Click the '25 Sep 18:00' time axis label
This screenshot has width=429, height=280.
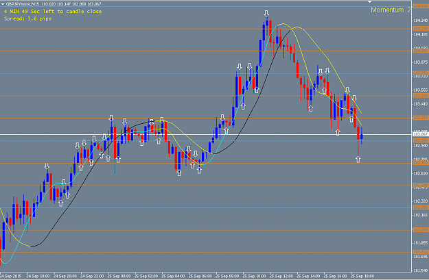362,276
